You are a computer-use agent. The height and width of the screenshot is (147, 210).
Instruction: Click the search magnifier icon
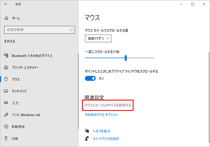[x=71, y=30]
